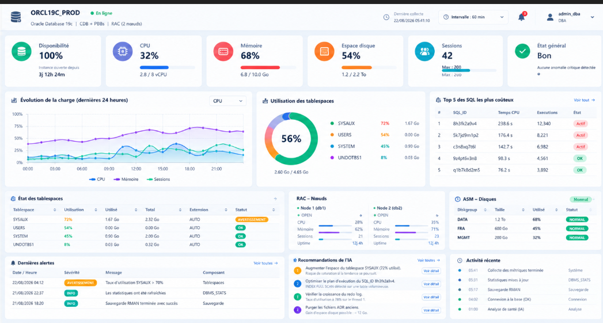
Task: Toggle CPU series in chart legend
Action: pos(97,179)
